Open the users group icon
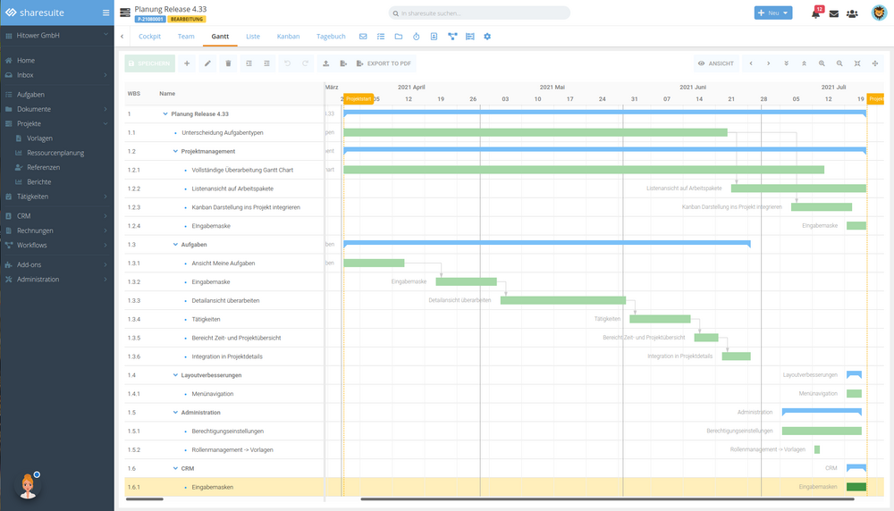This screenshot has width=894, height=511. click(x=852, y=13)
